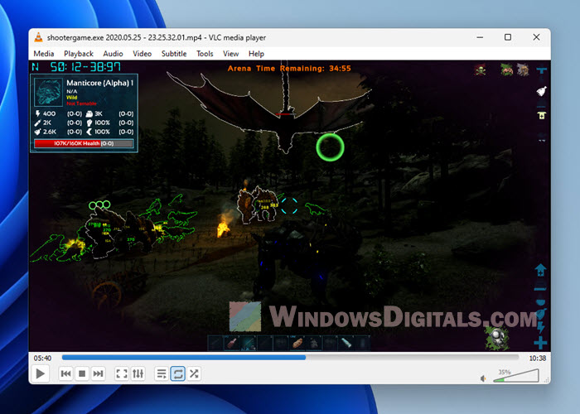
Task: Click total duration label 10:38
Action: [x=537, y=359]
